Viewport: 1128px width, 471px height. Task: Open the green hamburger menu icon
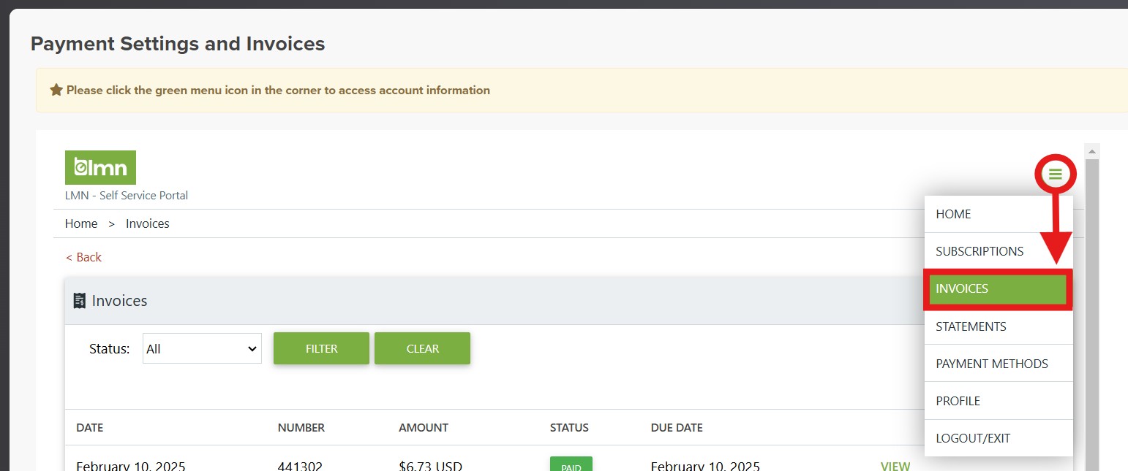coord(1055,174)
